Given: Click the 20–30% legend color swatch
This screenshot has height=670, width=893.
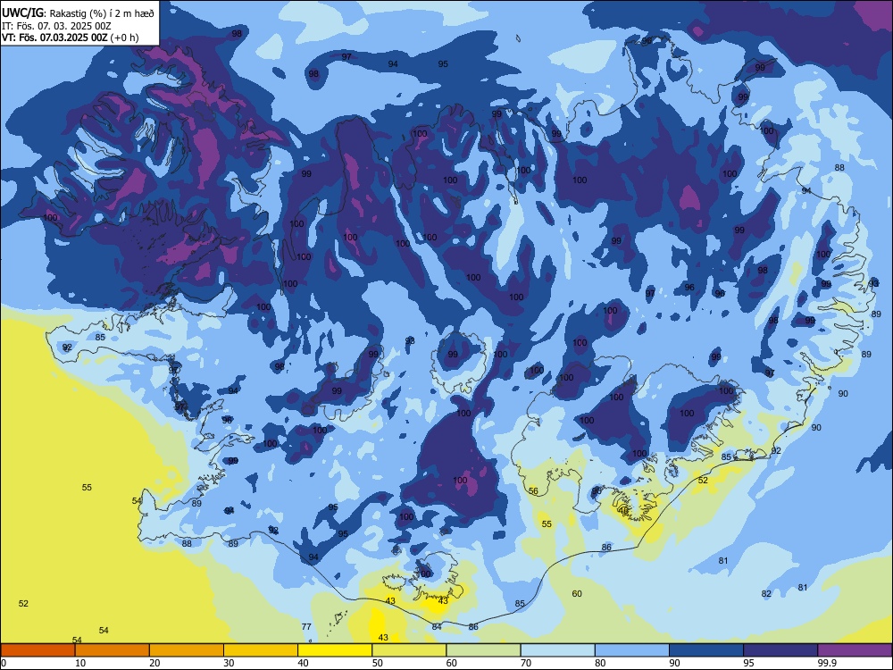Looking at the screenshot, I should [187, 650].
